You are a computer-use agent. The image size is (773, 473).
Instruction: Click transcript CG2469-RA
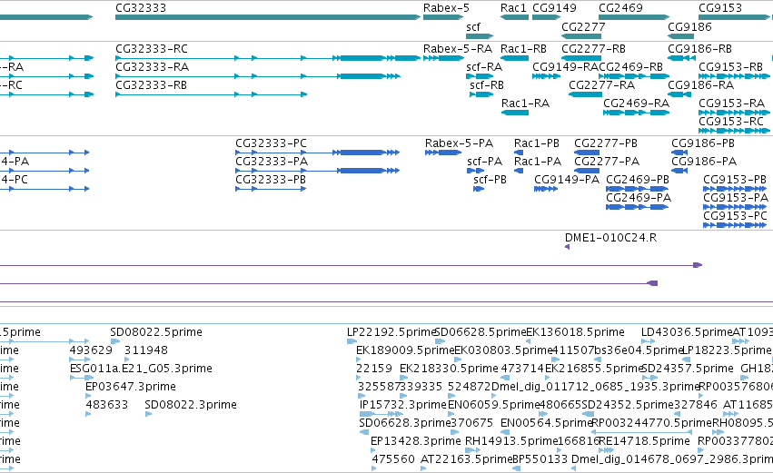coord(636,113)
